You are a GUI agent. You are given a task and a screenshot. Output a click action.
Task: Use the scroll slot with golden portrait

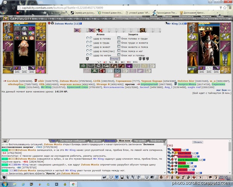pos(143,30)
